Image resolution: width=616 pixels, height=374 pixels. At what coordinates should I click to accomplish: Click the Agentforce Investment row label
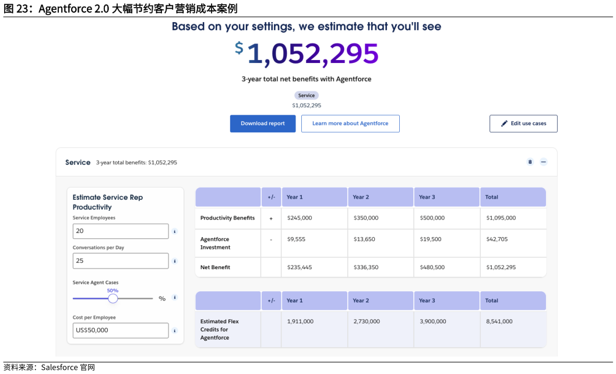point(215,244)
